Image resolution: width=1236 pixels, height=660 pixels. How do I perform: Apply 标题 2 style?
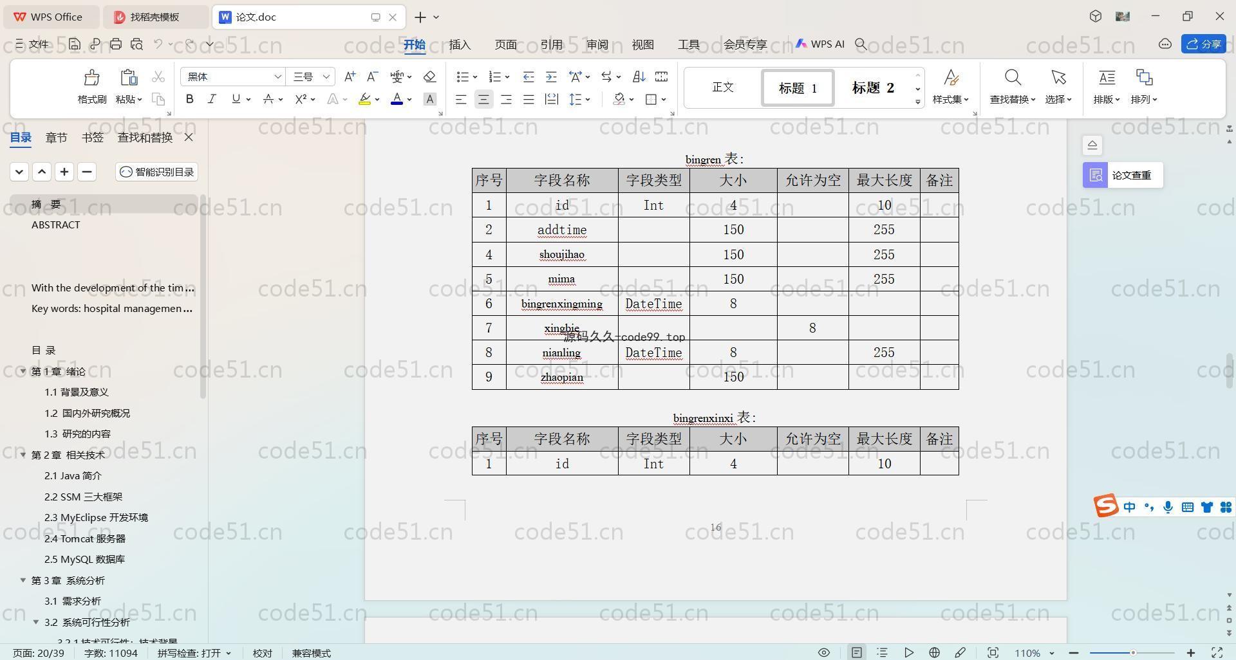coord(873,87)
